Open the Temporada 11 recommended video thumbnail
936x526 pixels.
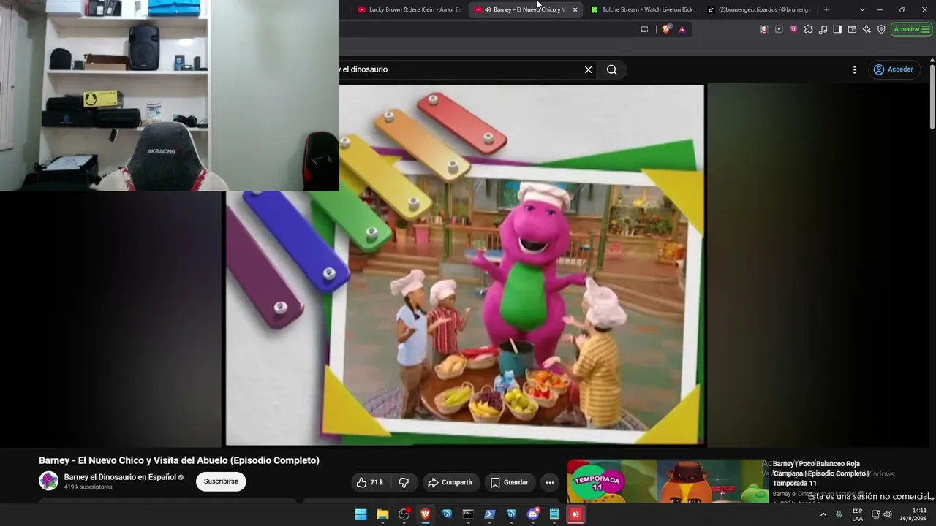tap(668, 481)
